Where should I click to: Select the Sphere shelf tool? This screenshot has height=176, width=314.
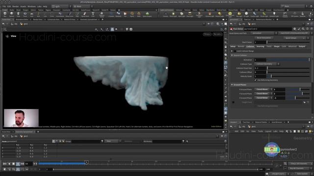pyautogui.click(x=12, y=14)
